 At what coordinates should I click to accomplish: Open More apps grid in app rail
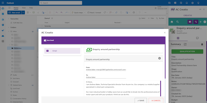point(3,41)
